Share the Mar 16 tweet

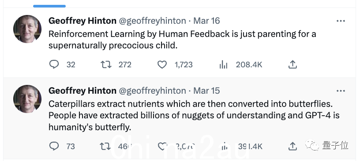[x=292, y=64]
